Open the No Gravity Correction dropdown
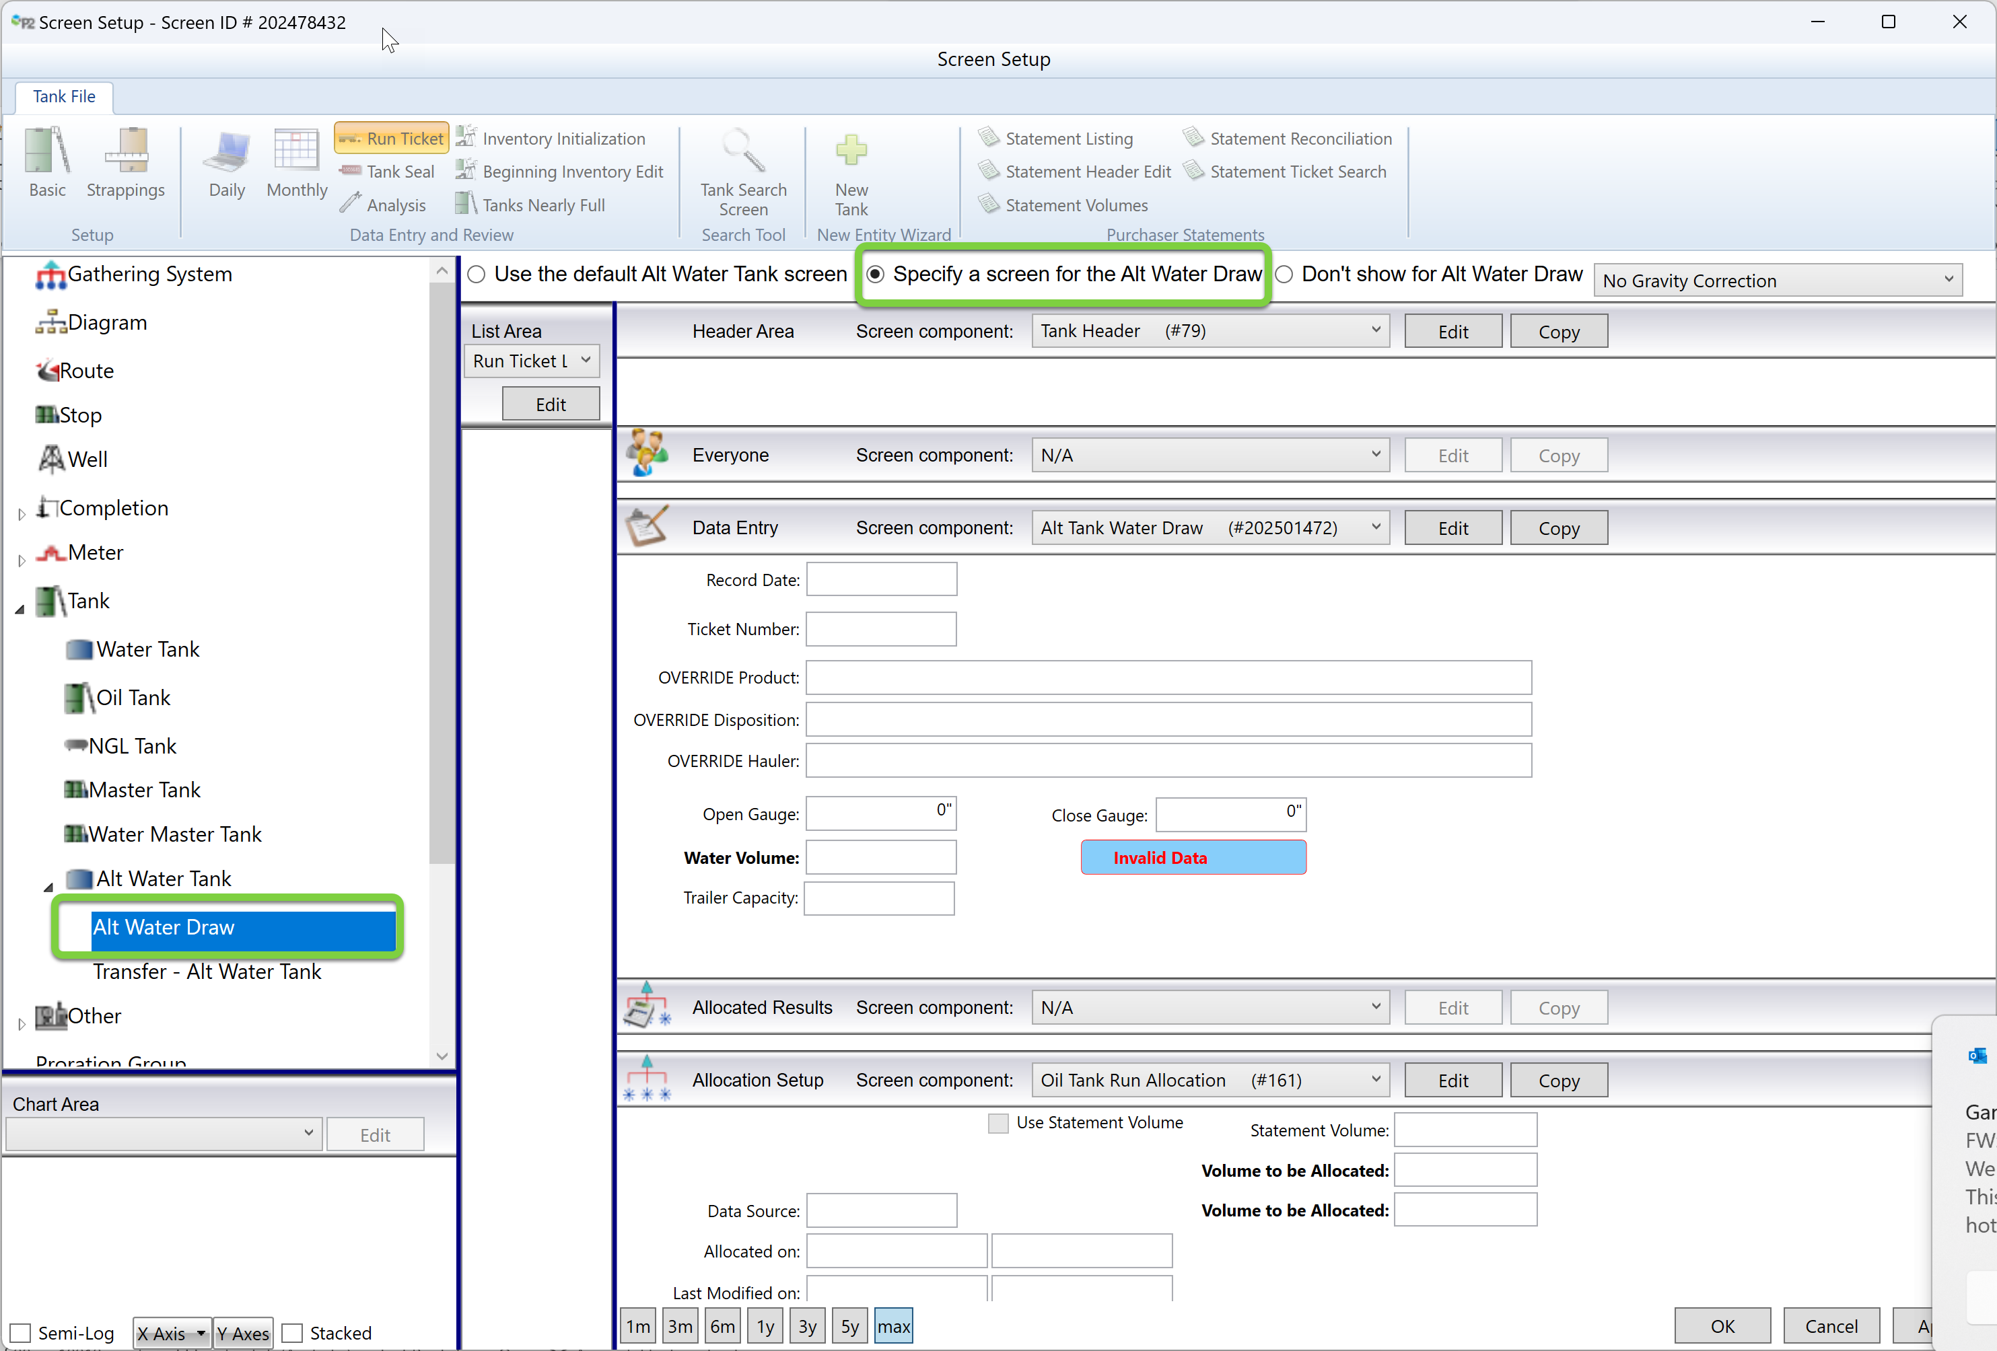This screenshot has height=1351, width=1997. pyautogui.click(x=1777, y=281)
